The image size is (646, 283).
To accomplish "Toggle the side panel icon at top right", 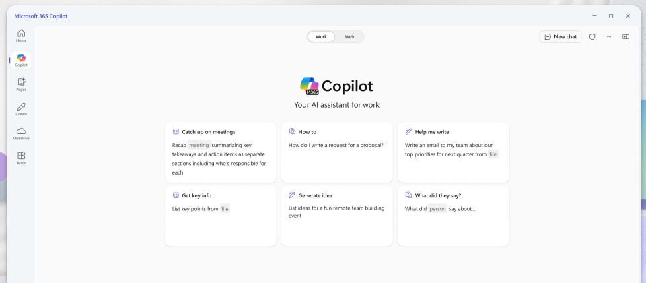I will (626, 36).
